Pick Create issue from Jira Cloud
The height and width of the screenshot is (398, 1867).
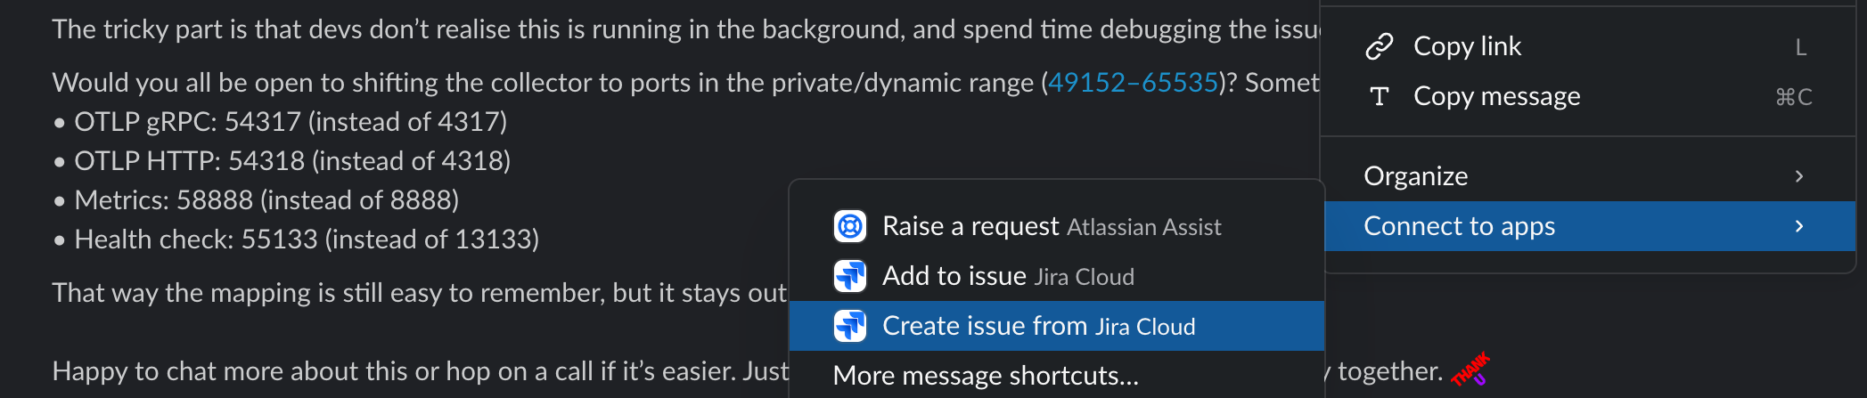(x=1038, y=326)
